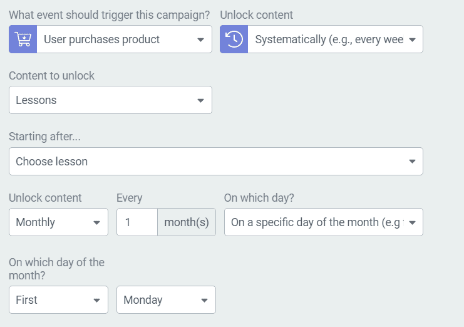The width and height of the screenshot is (464, 327).
Task: Click arrow on the trigger event dropdown
Action: point(200,39)
